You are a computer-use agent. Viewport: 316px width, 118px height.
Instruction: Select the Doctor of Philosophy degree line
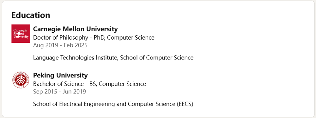(x=94, y=37)
